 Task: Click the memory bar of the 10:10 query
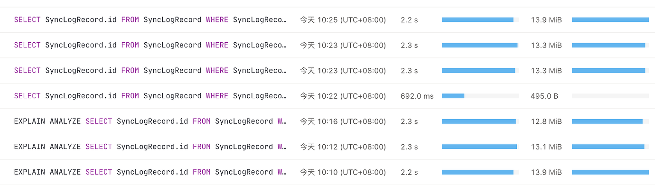610,172
